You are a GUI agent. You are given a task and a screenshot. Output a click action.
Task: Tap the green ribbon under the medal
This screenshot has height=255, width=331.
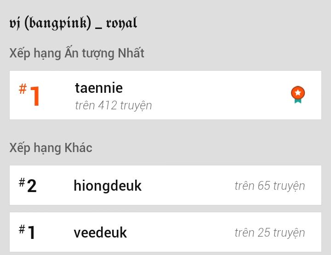pyautogui.click(x=298, y=101)
